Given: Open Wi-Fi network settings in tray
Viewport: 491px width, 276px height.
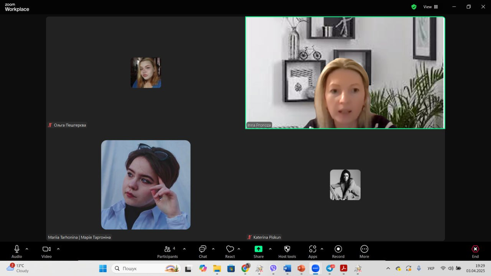Looking at the screenshot, I should 443,268.
